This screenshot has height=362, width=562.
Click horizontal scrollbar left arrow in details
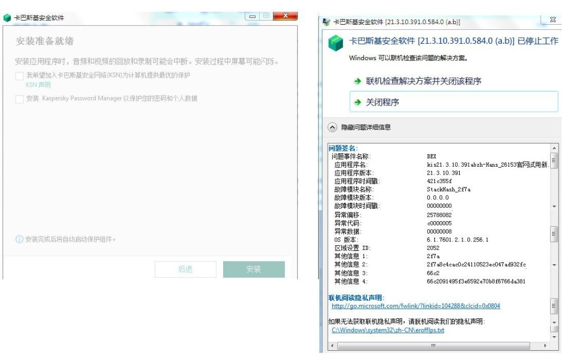(332, 346)
